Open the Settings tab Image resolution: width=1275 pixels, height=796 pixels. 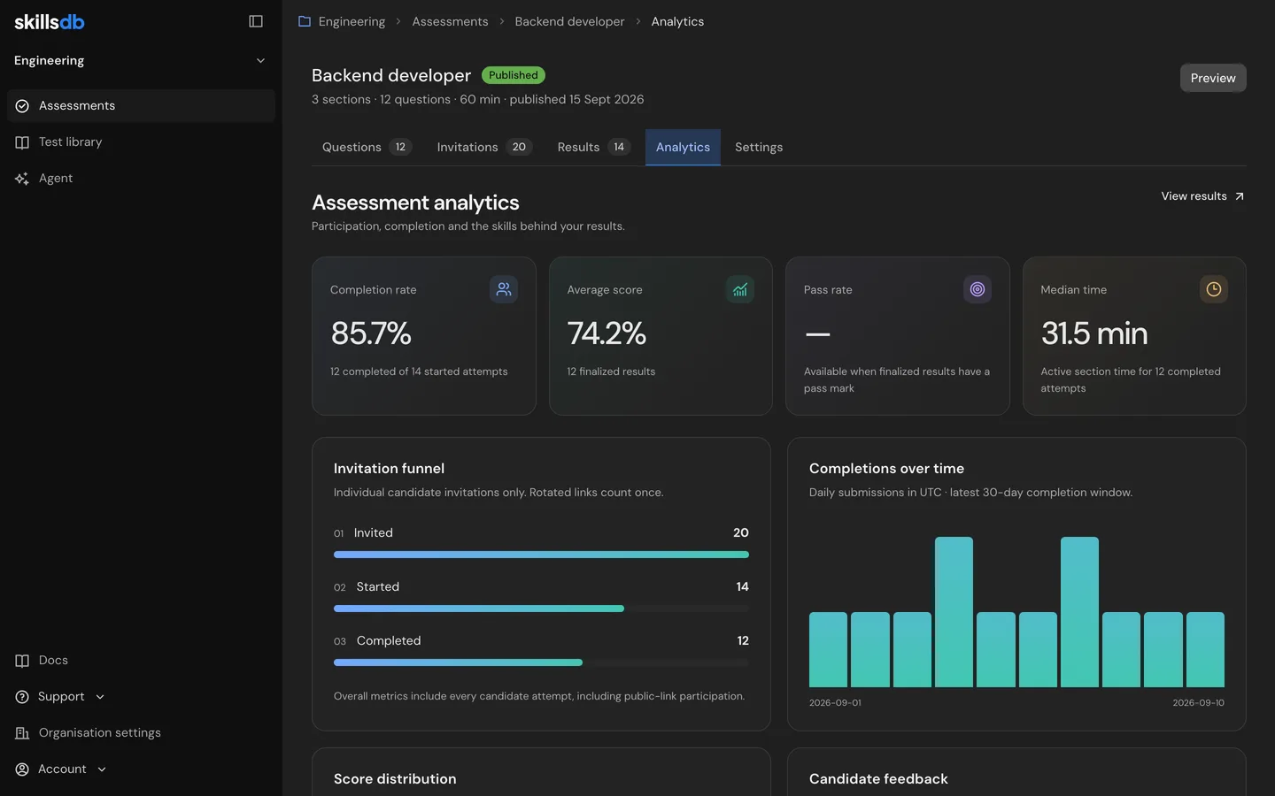pos(759,148)
